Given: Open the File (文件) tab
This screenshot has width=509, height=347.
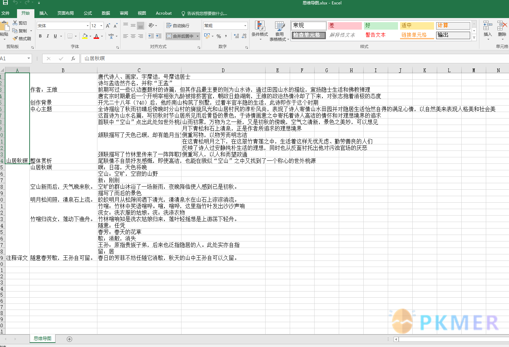Looking at the screenshot, I should (x=5, y=13).
